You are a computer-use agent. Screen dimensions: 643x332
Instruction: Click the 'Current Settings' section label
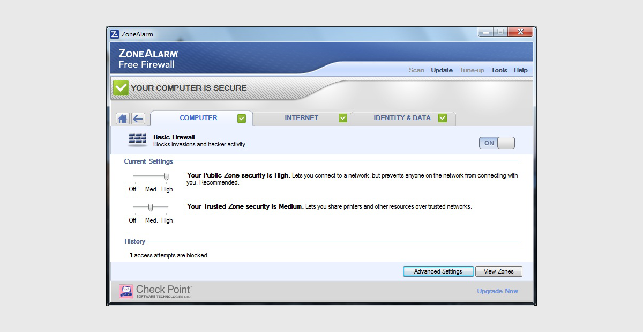click(148, 161)
